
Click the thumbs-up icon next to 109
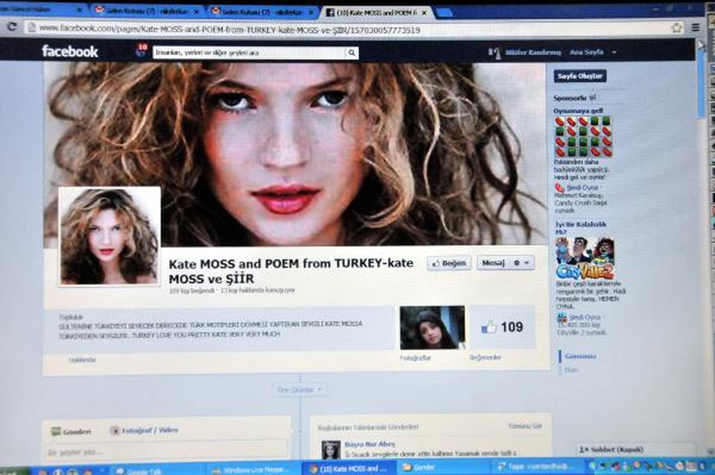[x=489, y=327]
